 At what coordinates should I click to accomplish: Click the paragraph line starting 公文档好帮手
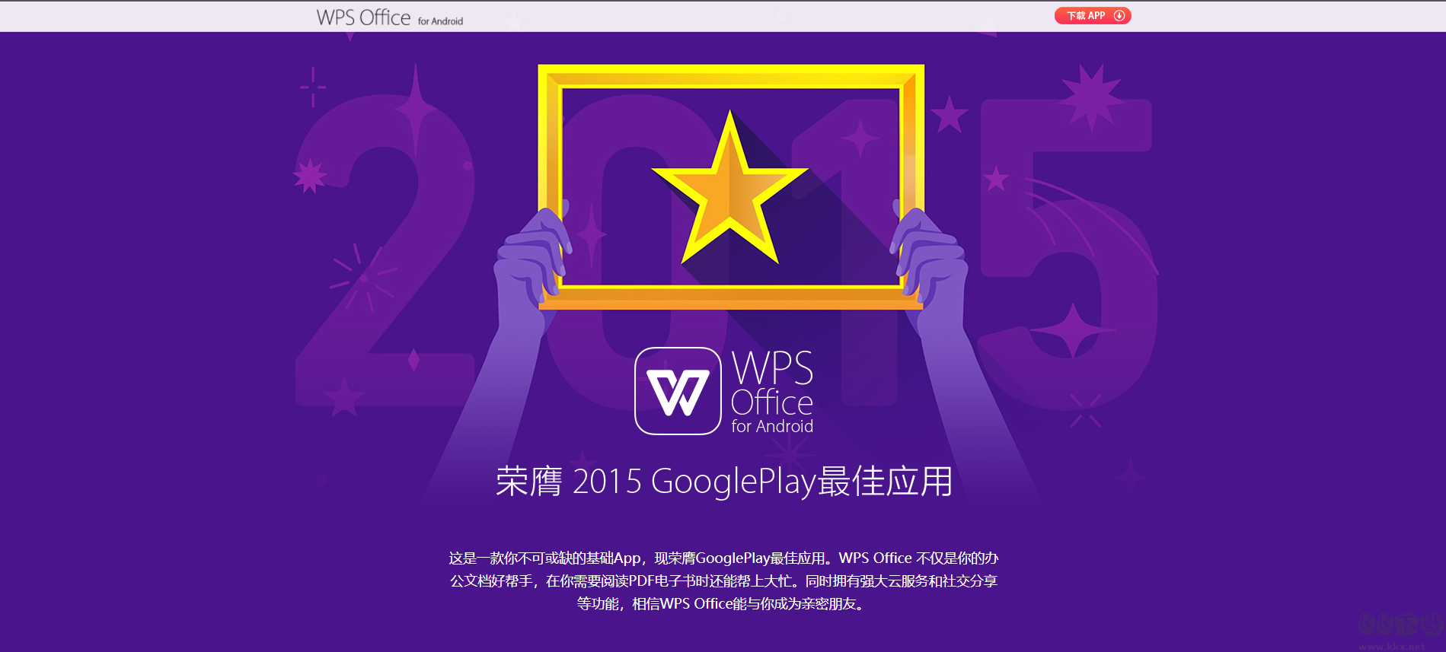coord(723,581)
